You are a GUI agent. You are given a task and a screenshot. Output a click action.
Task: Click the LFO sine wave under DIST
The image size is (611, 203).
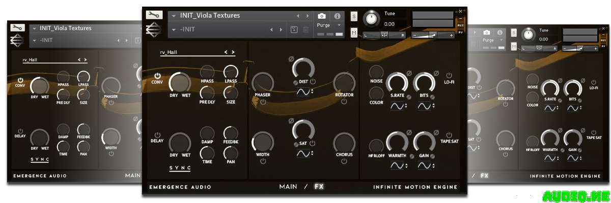pyautogui.click(x=303, y=92)
